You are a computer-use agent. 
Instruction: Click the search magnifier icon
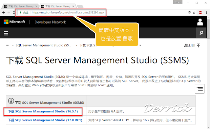point(201,33)
